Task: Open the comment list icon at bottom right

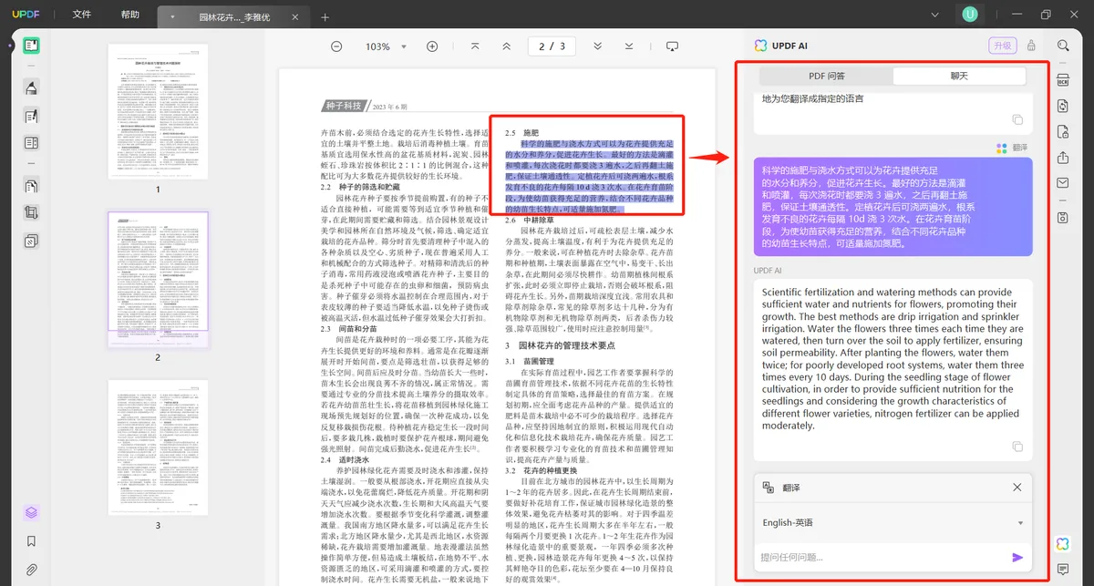Action: click(1063, 570)
